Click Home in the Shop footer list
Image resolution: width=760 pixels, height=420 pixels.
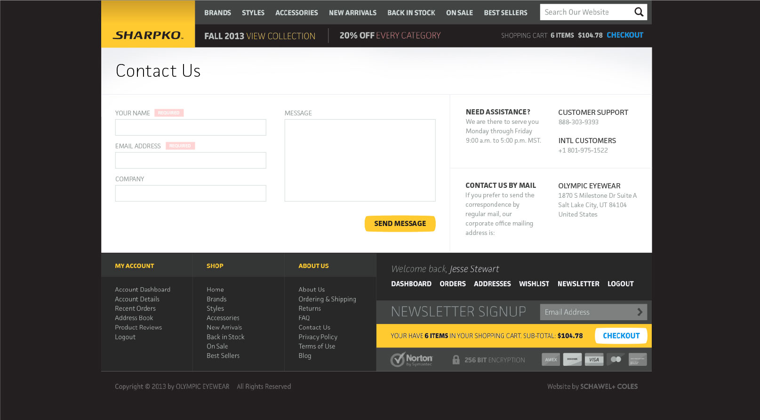215,290
